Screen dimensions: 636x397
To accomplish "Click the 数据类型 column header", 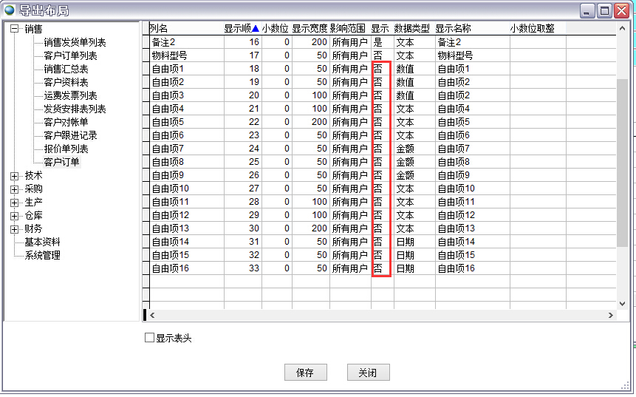I will point(411,29).
